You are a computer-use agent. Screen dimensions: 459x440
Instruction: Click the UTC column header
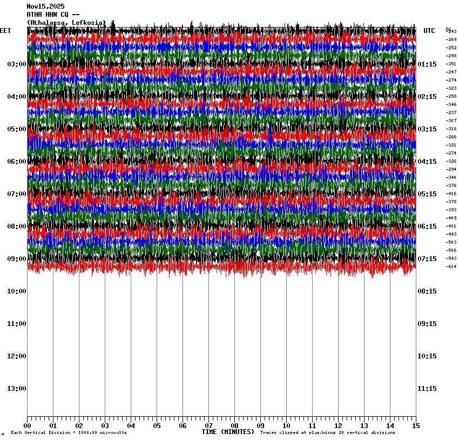click(429, 31)
